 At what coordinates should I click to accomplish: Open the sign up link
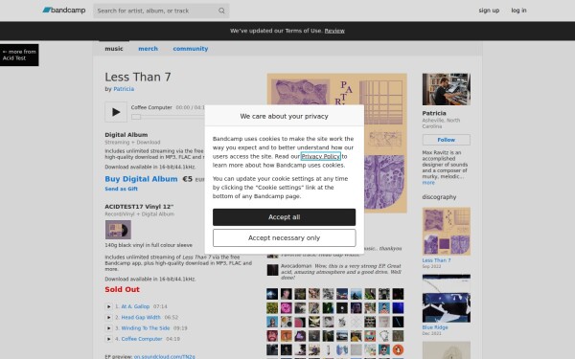489,11
